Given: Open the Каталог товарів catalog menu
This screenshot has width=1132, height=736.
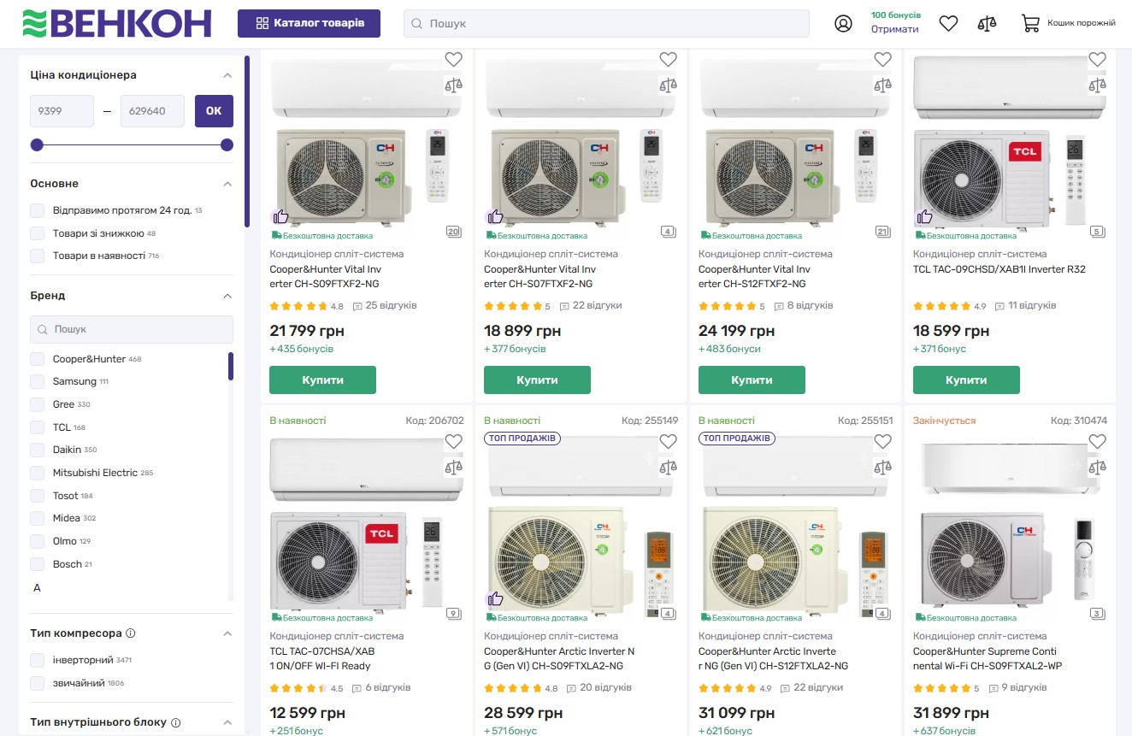Looking at the screenshot, I should tap(309, 23).
